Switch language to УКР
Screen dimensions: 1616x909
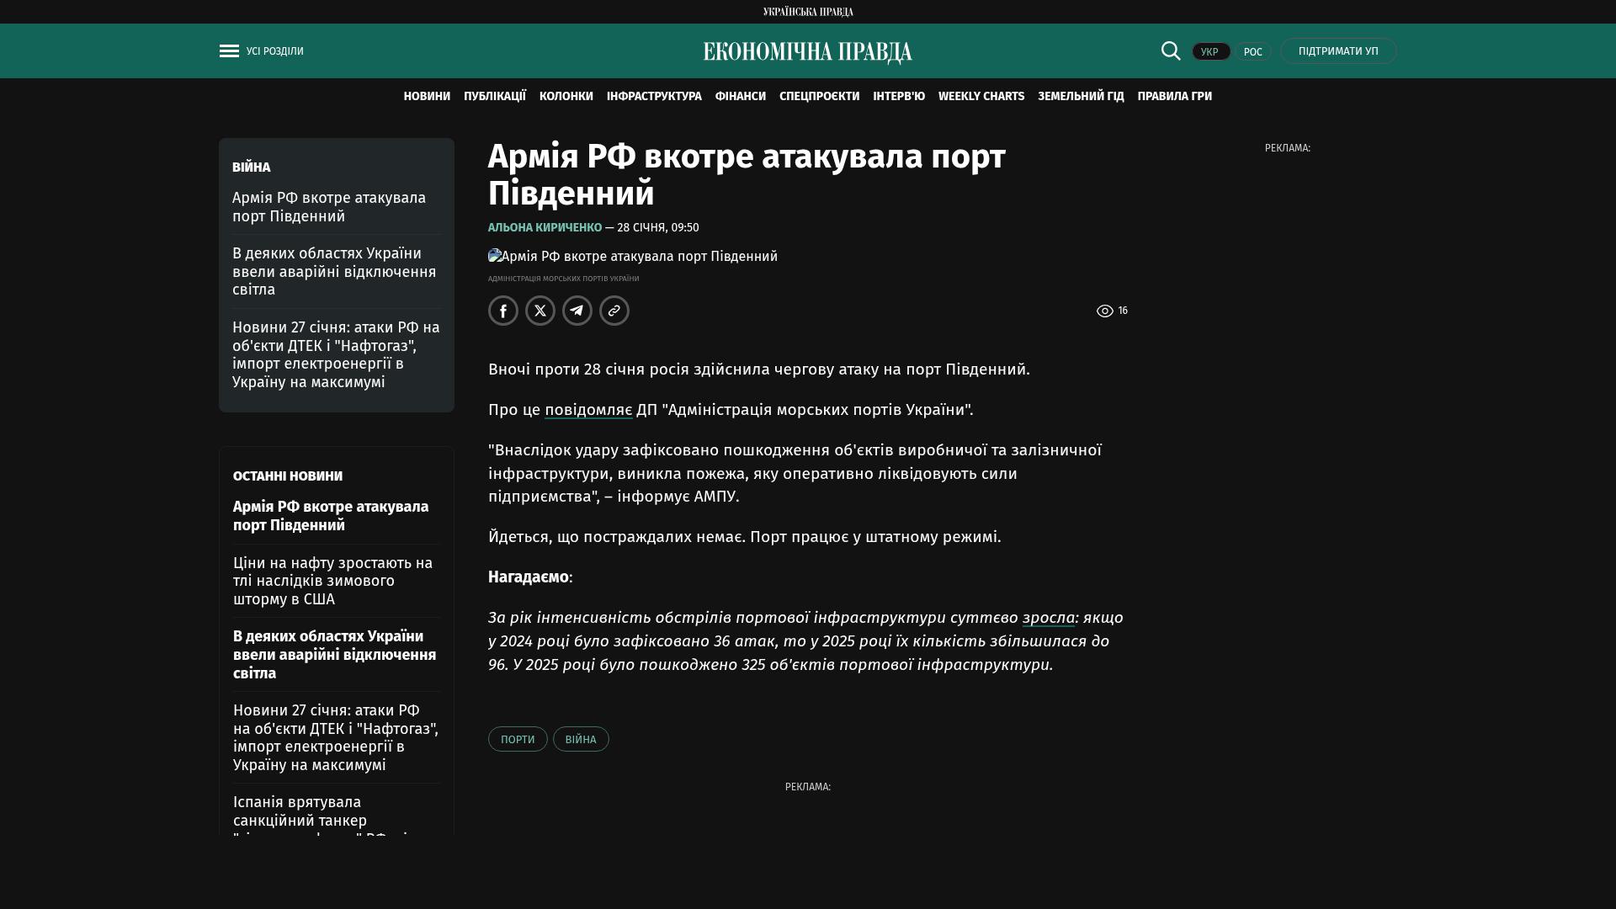pos(1210,52)
